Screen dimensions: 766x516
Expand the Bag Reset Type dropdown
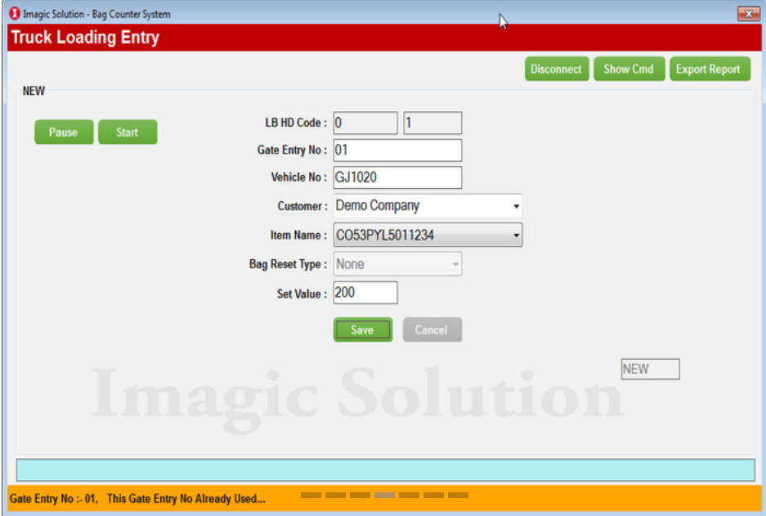455,265
